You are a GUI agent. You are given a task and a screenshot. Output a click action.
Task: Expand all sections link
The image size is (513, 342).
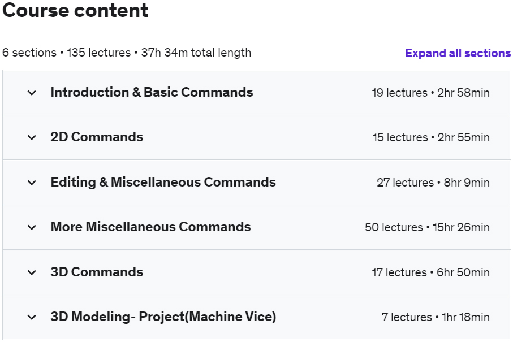(x=458, y=53)
